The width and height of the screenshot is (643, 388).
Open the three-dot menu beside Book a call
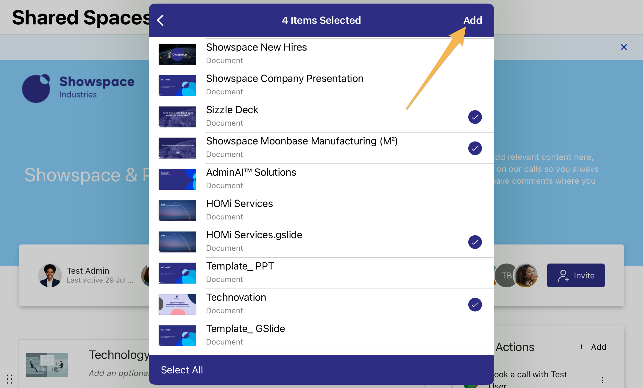pyautogui.click(x=602, y=380)
